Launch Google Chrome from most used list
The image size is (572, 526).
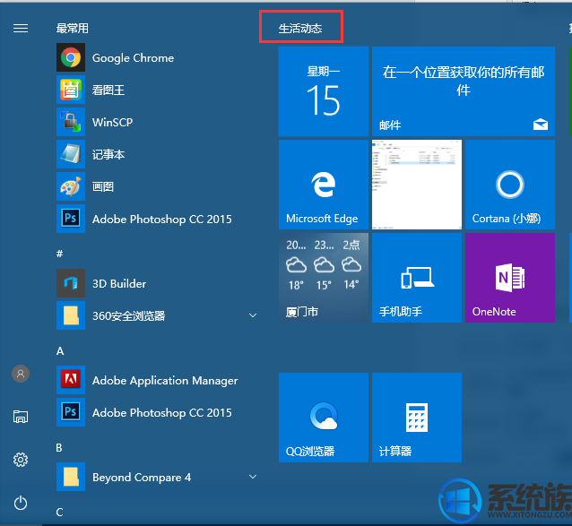coord(158,57)
